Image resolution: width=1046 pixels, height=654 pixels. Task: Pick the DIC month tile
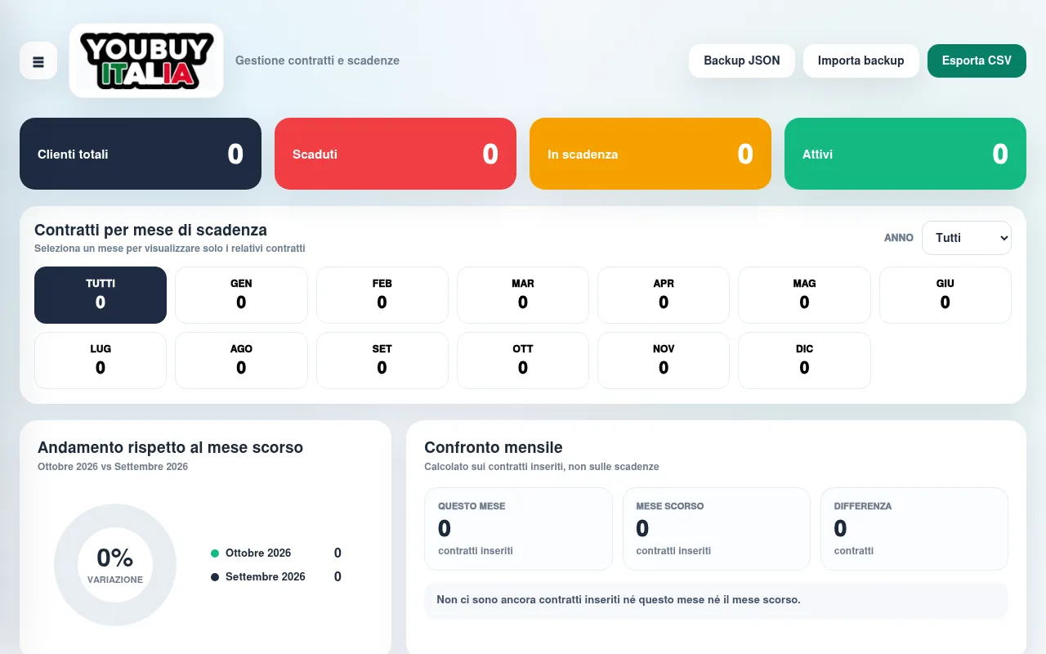tap(804, 361)
